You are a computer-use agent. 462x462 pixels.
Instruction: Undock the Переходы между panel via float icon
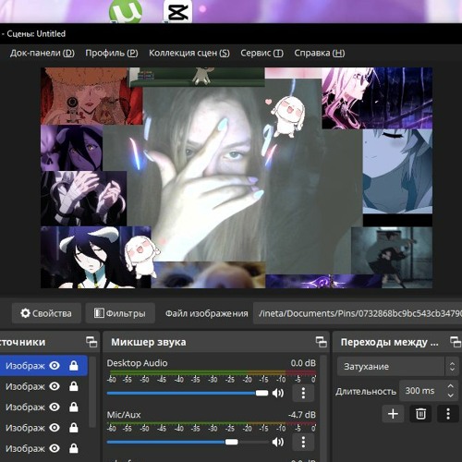click(456, 342)
